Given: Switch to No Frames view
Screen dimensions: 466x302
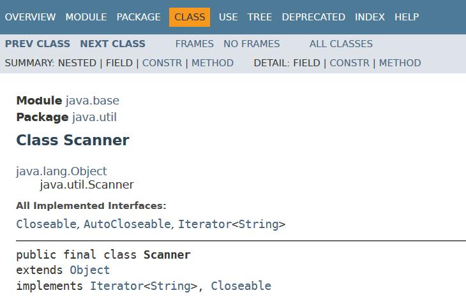Looking at the screenshot, I should point(252,44).
